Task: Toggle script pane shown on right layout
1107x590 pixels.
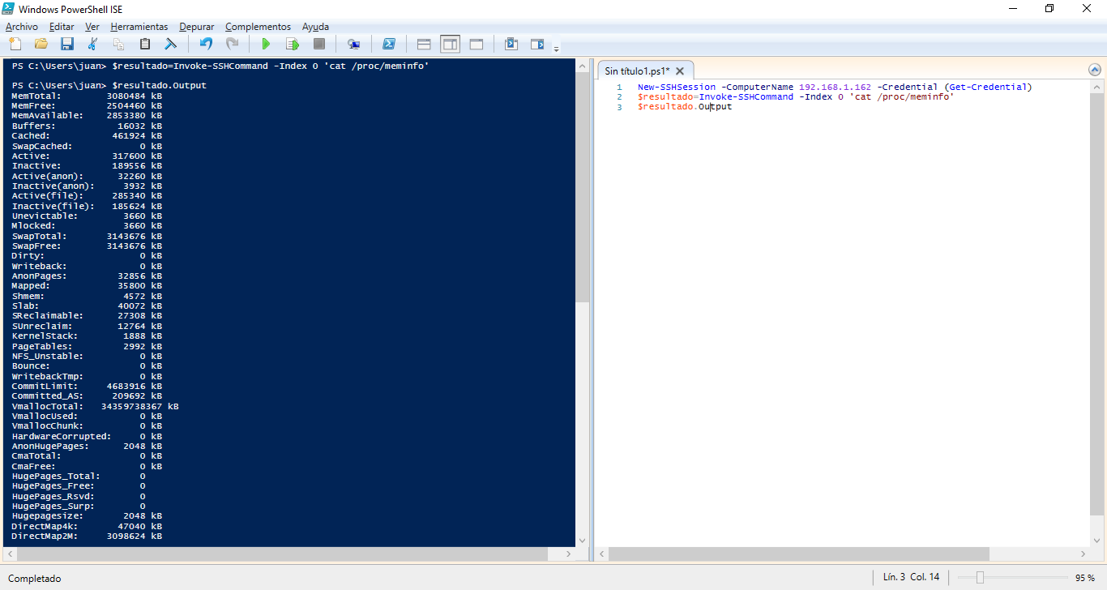Action: 450,44
